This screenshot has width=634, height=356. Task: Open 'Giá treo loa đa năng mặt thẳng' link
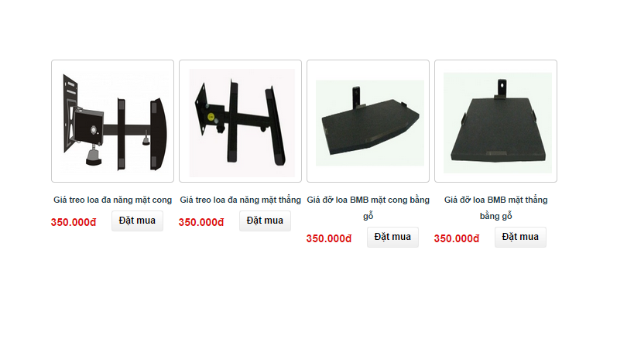(240, 200)
